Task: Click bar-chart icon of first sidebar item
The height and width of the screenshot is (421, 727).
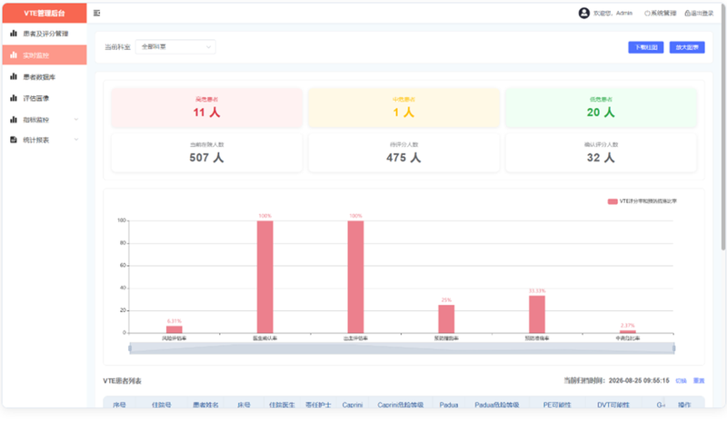Action: (14, 34)
